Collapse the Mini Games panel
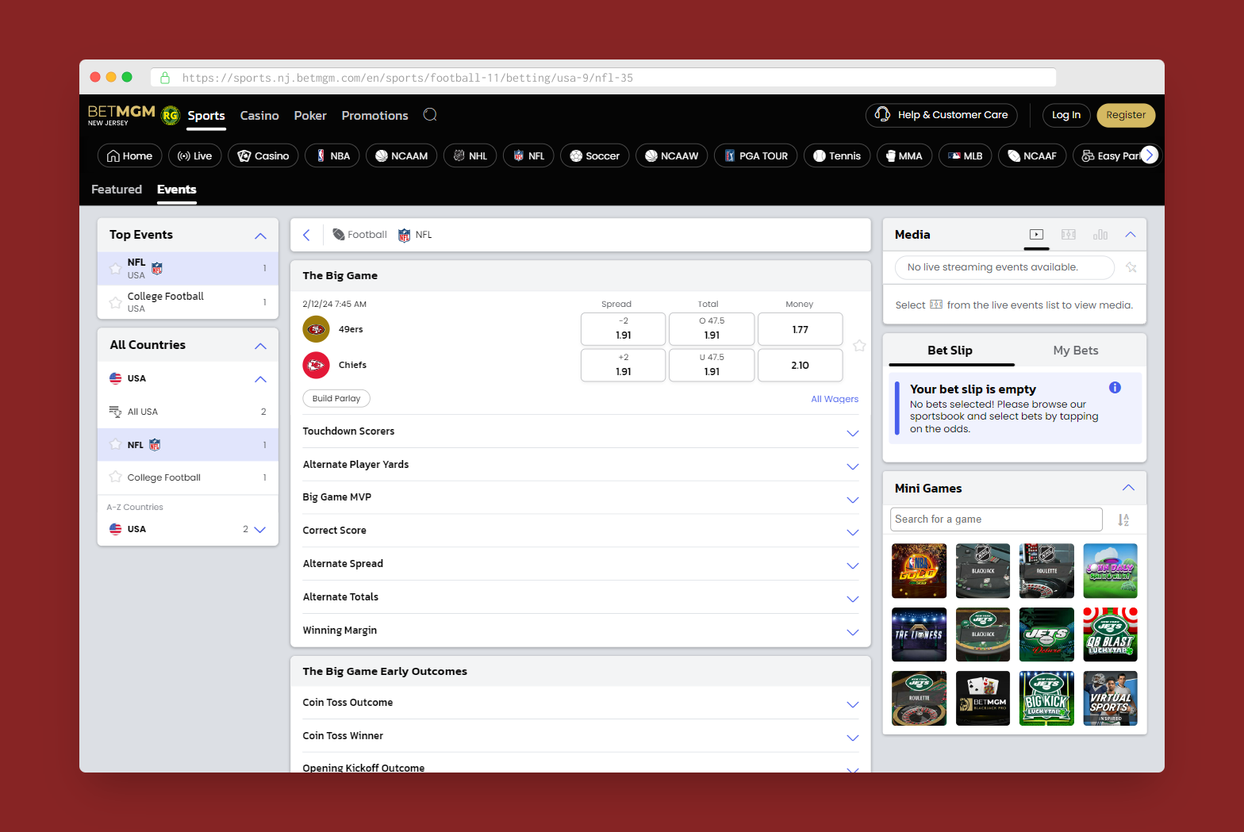 (1128, 488)
